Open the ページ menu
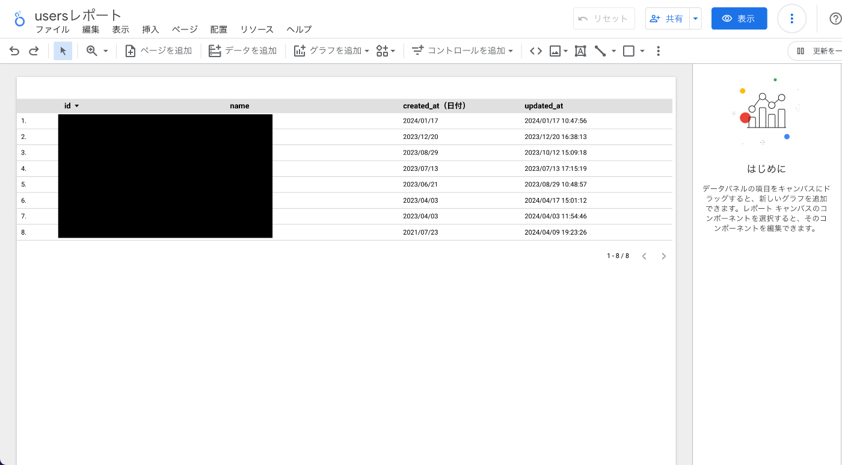Image resolution: width=842 pixels, height=465 pixels. coord(185,29)
